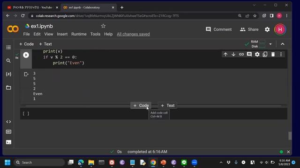This screenshot has width=300, height=168.
Task: Open variables inspector sidebar icon
Action: click(x=8, y=74)
